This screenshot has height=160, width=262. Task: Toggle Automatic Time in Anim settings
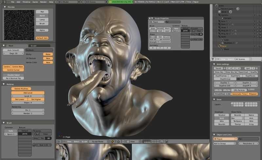coord(239,94)
